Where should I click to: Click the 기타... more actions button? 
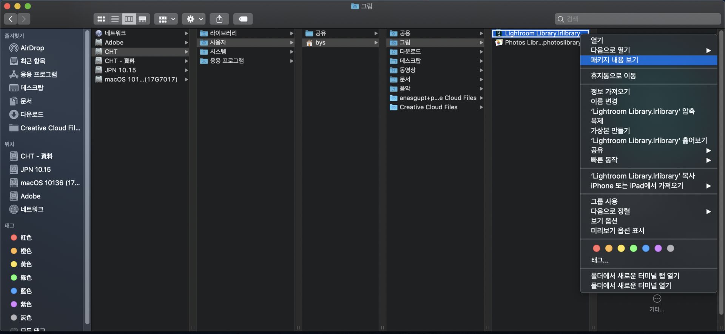[x=657, y=303]
